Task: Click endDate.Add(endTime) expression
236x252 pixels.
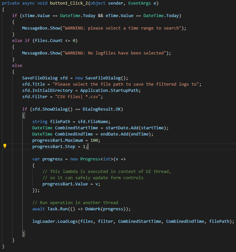Action: coord(126,134)
